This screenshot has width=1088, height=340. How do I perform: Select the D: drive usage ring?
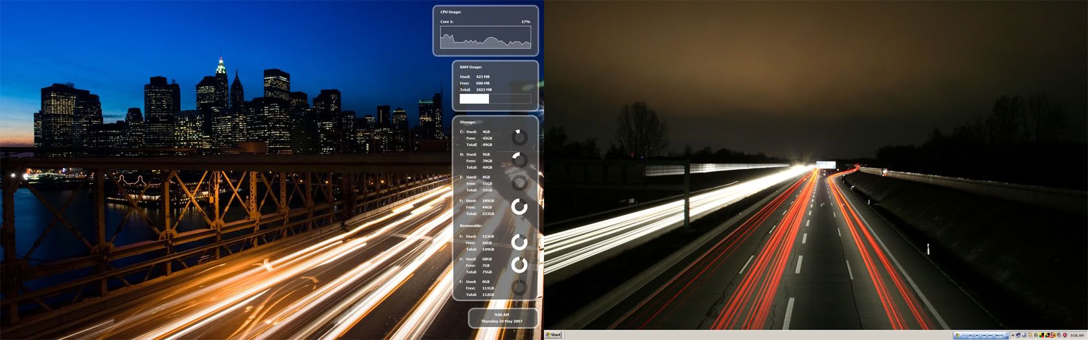(519, 160)
